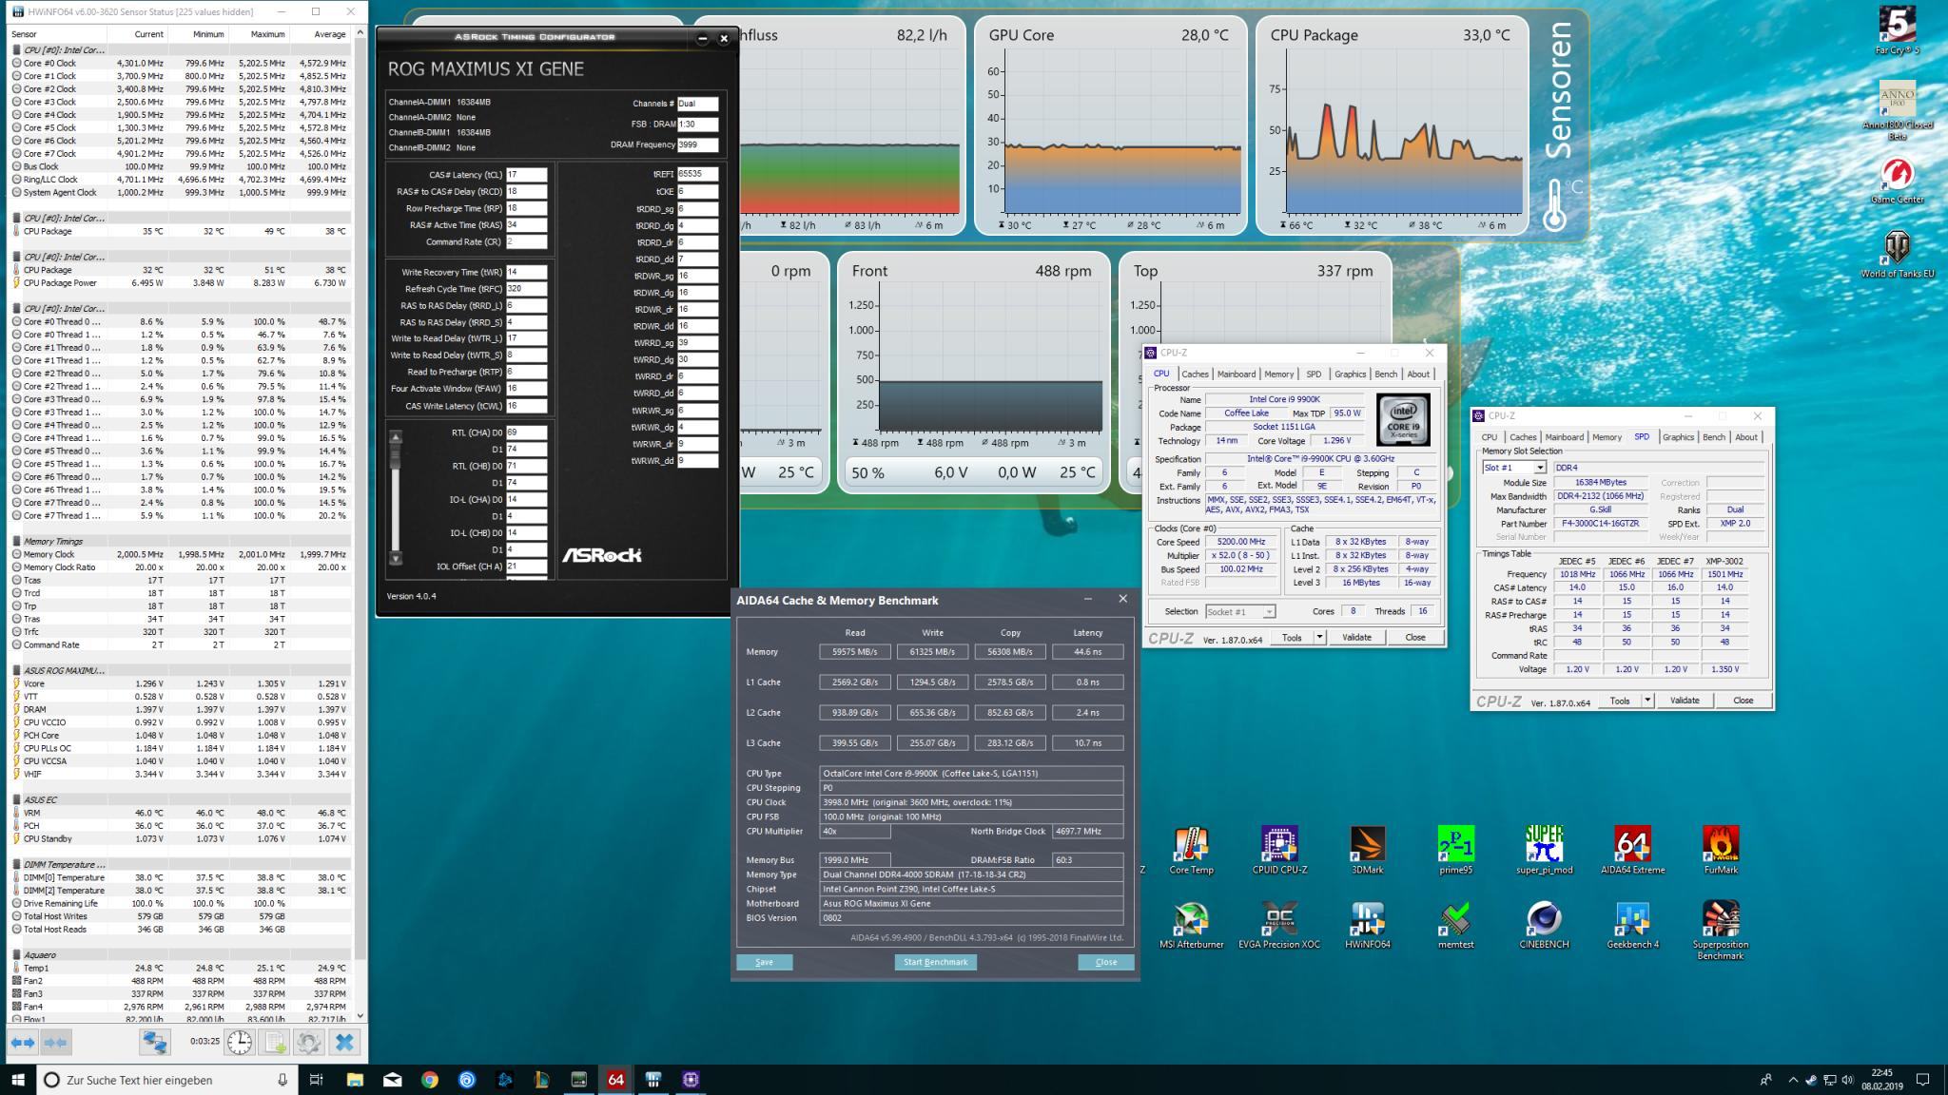Click the Maximum column header in HWiNFO
The width and height of the screenshot is (1948, 1095).
coord(268,34)
